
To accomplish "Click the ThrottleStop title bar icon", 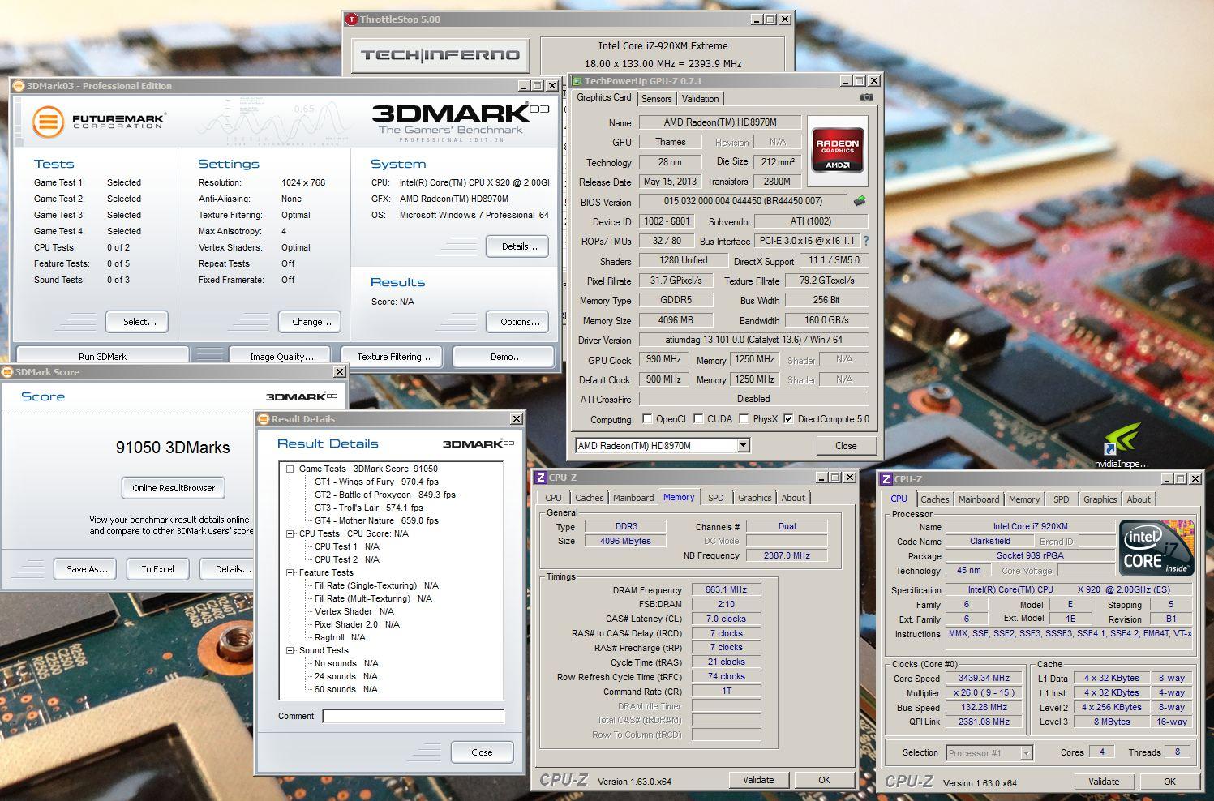I will [x=352, y=19].
